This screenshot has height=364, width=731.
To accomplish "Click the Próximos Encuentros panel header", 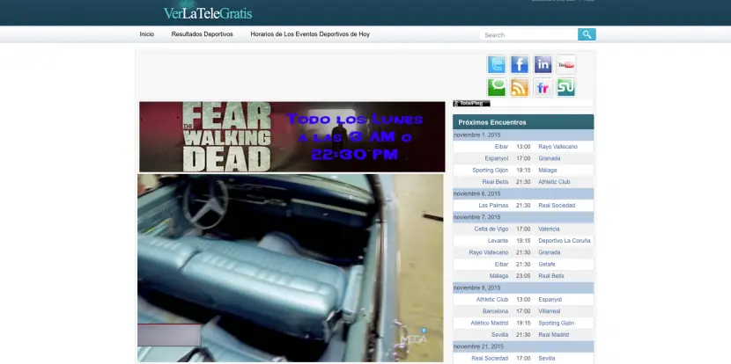I will point(523,122).
